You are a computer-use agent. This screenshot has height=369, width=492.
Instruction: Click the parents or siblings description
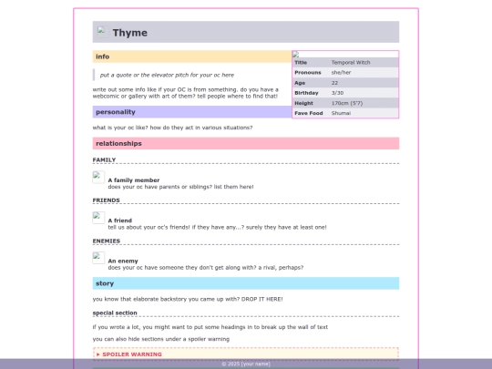click(x=180, y=187)
